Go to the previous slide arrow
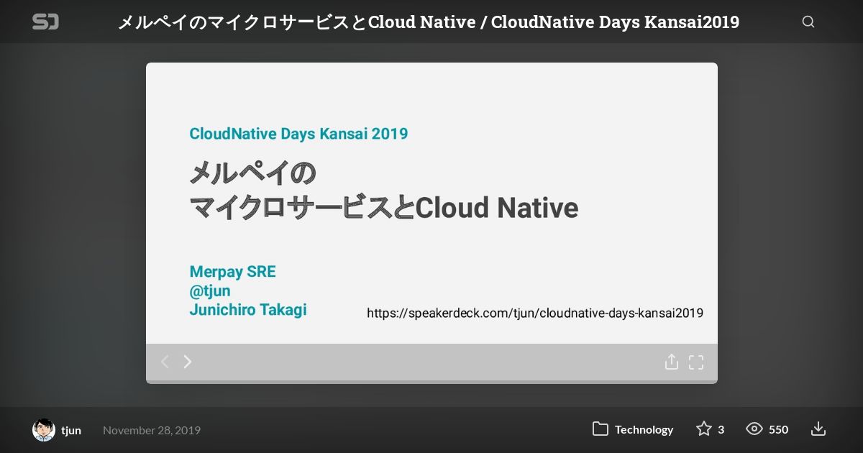The image size is (863, 453). 165,362
